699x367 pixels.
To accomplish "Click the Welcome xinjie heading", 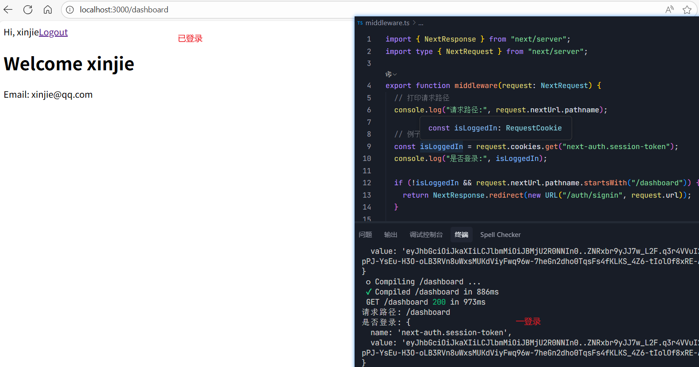I will click(69, 64).
